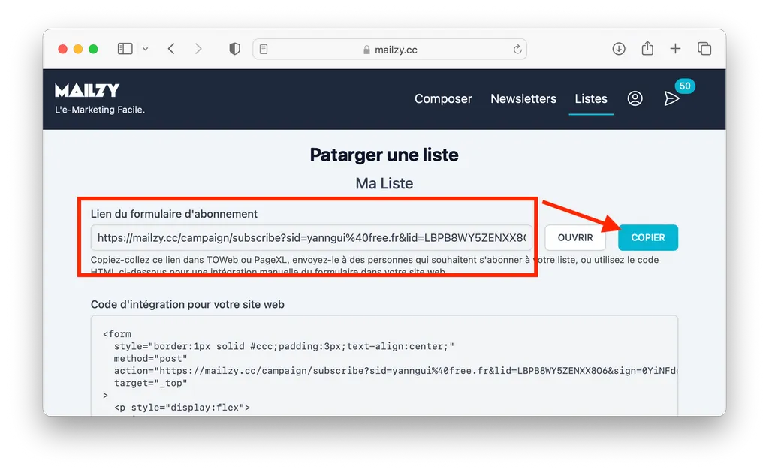Click the '<p style="display:flex">' code line
Screen dimensions: 769x473
pos(182,408)
